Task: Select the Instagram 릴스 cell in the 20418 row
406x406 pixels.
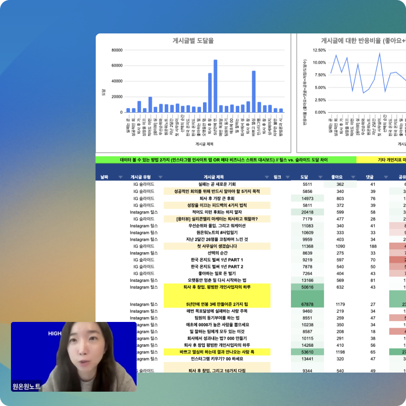Action: (144, 212)
